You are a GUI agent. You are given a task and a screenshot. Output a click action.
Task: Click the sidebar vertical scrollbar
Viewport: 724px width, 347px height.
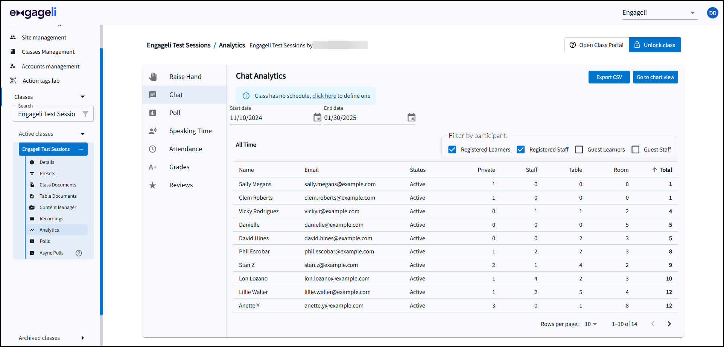101,182
